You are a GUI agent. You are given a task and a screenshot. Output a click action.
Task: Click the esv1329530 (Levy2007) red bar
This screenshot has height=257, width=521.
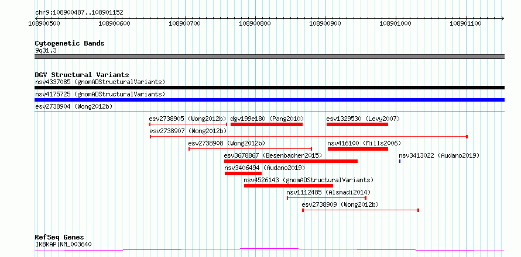[357, 124]
